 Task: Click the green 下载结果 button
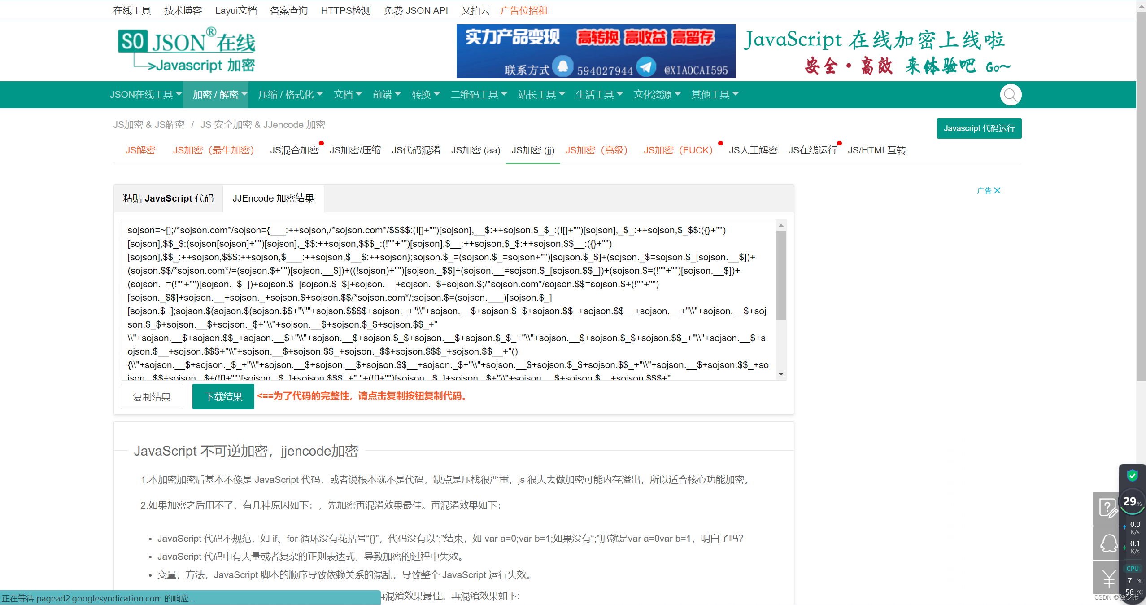click(x=223, y=397)
